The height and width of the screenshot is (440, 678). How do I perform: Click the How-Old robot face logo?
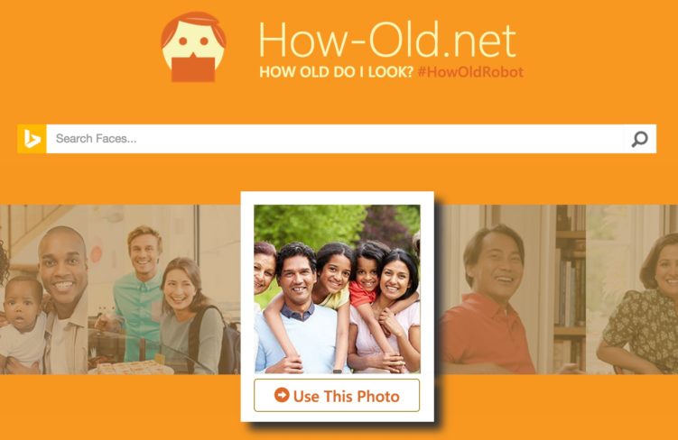193,47
